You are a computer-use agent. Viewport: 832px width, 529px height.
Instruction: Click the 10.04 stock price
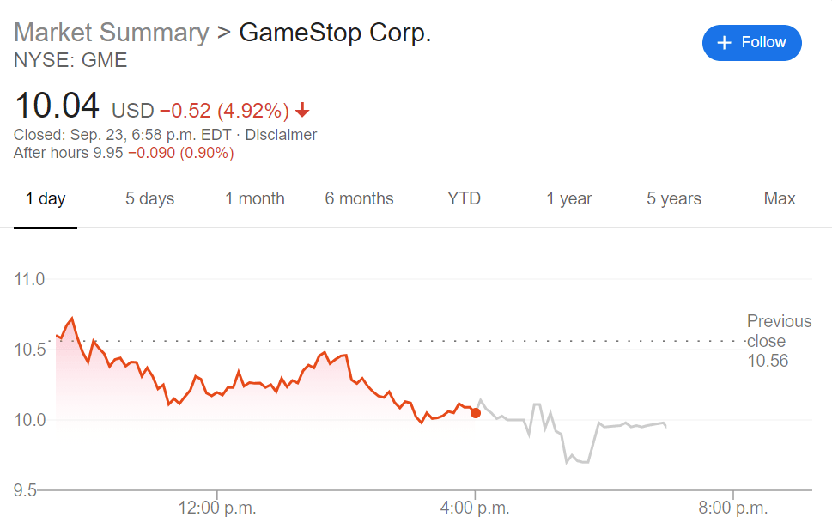(x=58, y=106)
